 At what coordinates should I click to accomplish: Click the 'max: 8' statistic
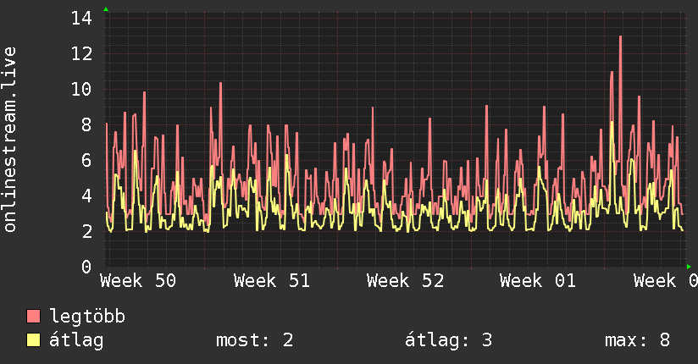pos(638,340)
